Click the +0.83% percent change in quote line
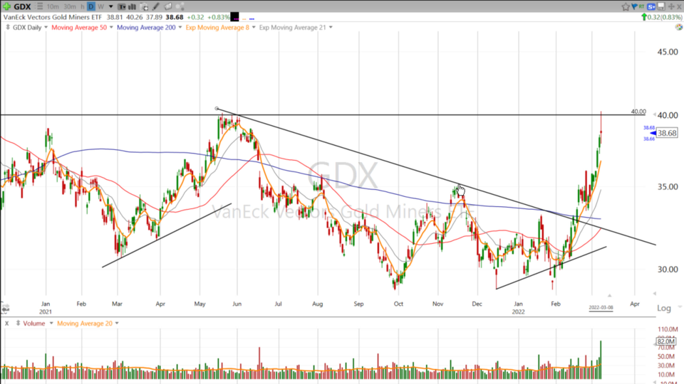684x384 pixels. click(x=218, y=17)
